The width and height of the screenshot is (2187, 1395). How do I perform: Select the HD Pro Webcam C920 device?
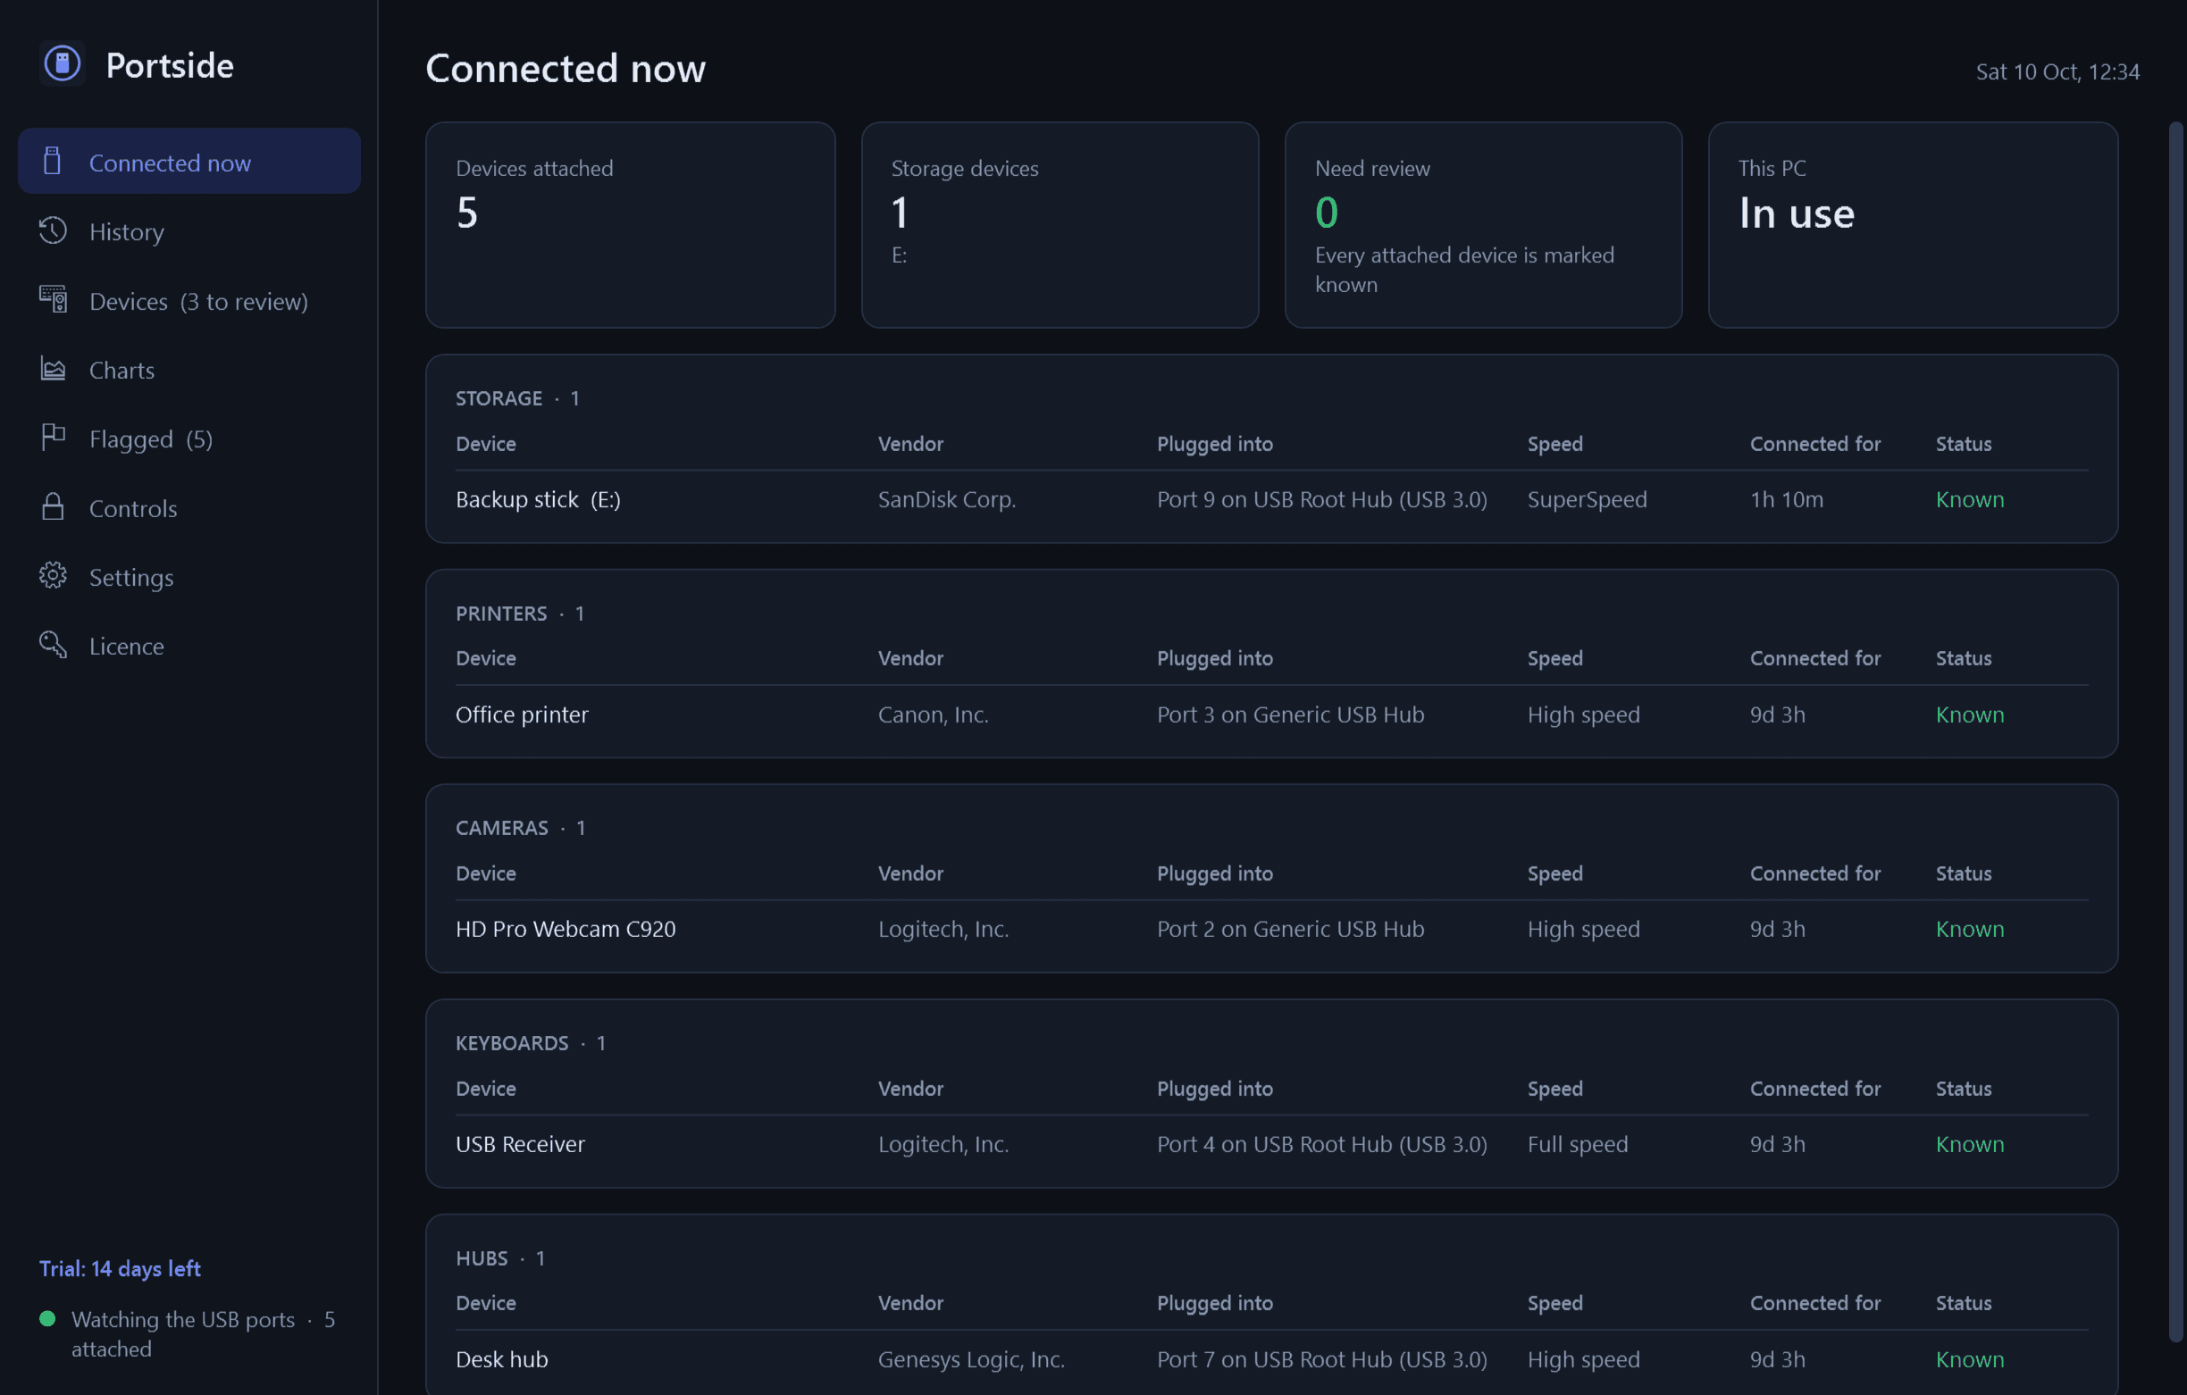click(x=566, y=929)
